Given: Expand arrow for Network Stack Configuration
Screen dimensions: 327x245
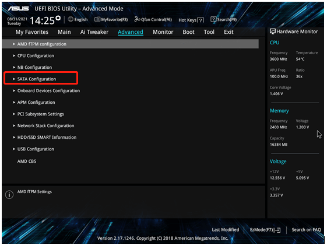Looking at the screenshot, I should (14, 126).
